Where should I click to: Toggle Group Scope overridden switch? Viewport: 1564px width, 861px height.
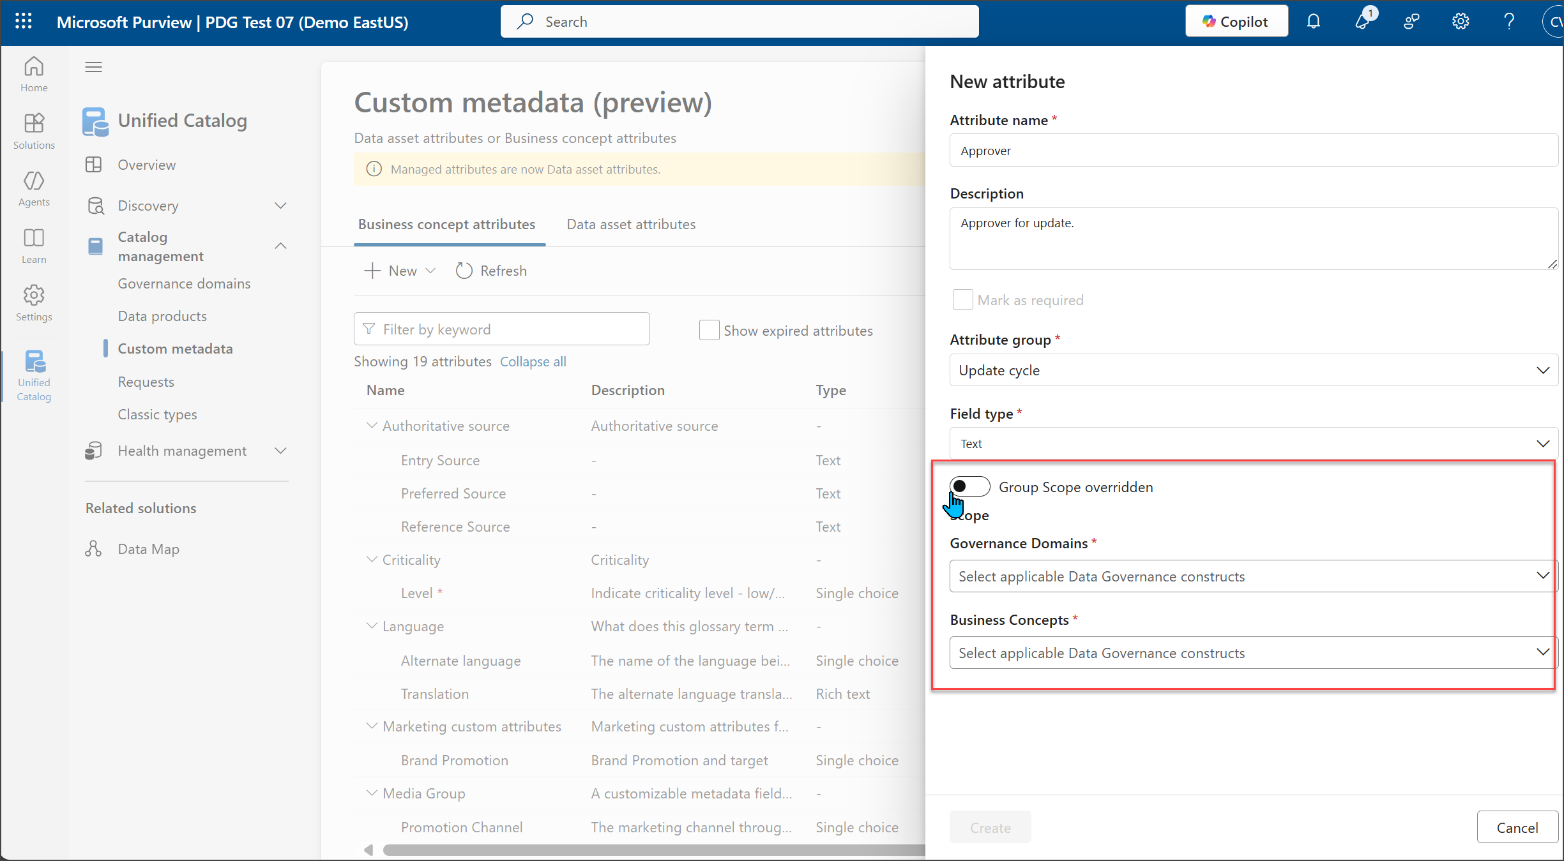[x=969, y=486]
